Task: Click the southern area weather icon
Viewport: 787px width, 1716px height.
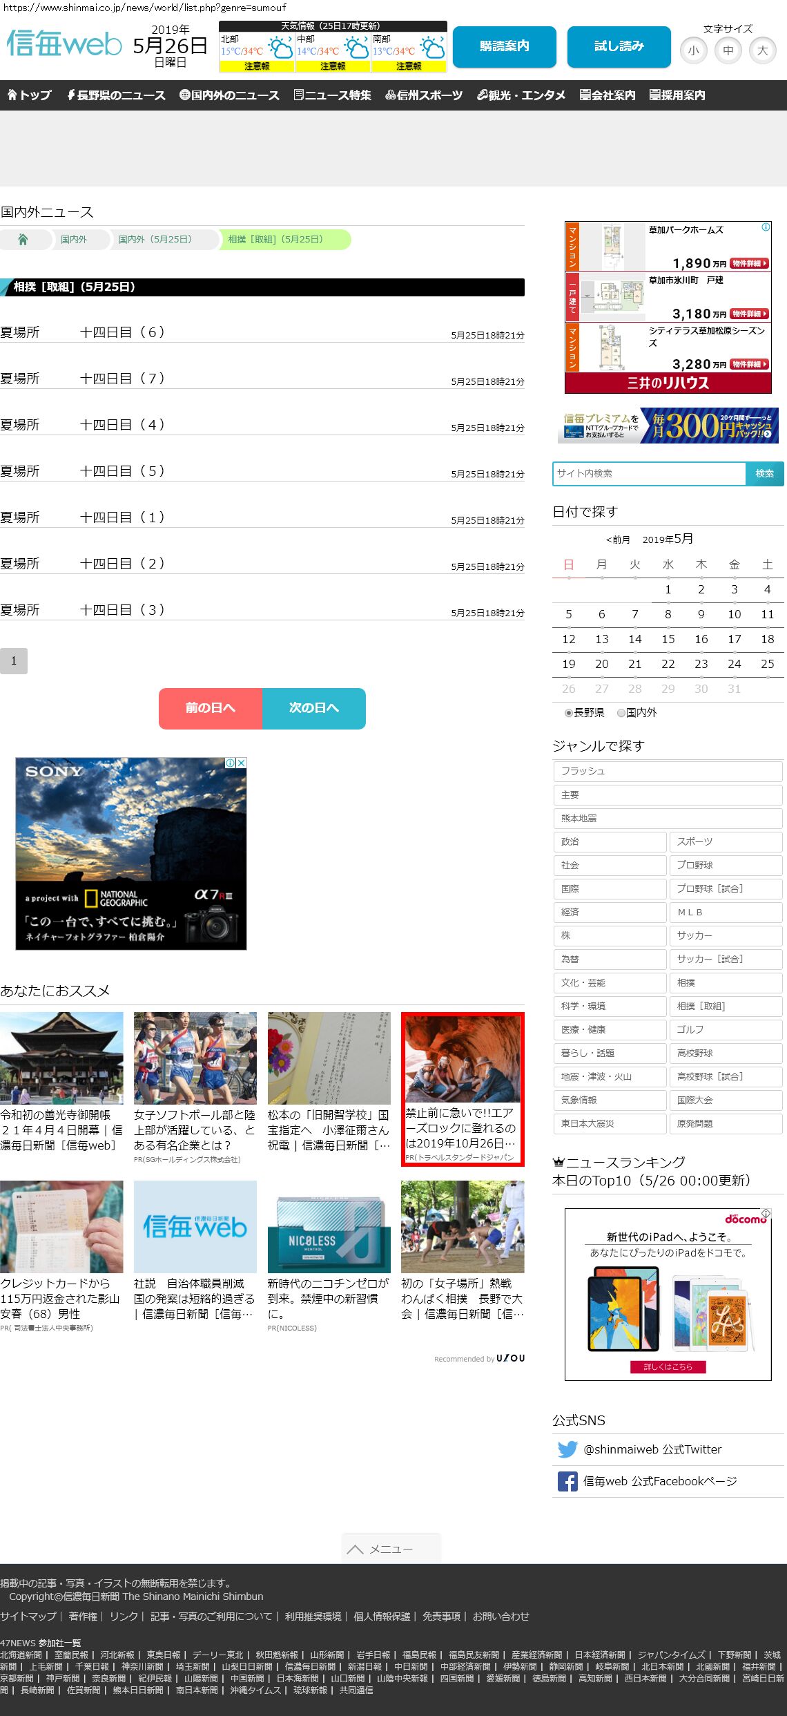Action: (x=432, y=48)
